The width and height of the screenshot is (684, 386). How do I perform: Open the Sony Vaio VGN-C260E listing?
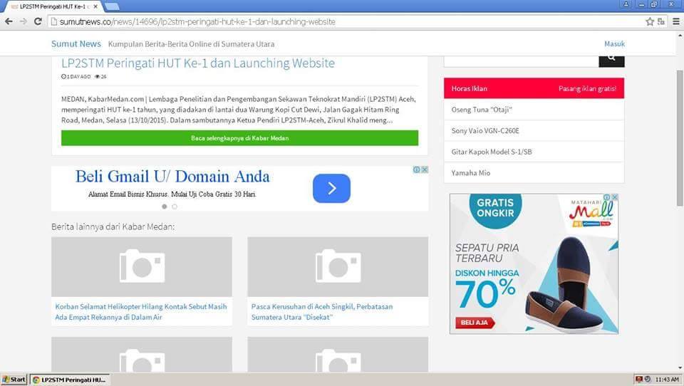coord(484,131)
